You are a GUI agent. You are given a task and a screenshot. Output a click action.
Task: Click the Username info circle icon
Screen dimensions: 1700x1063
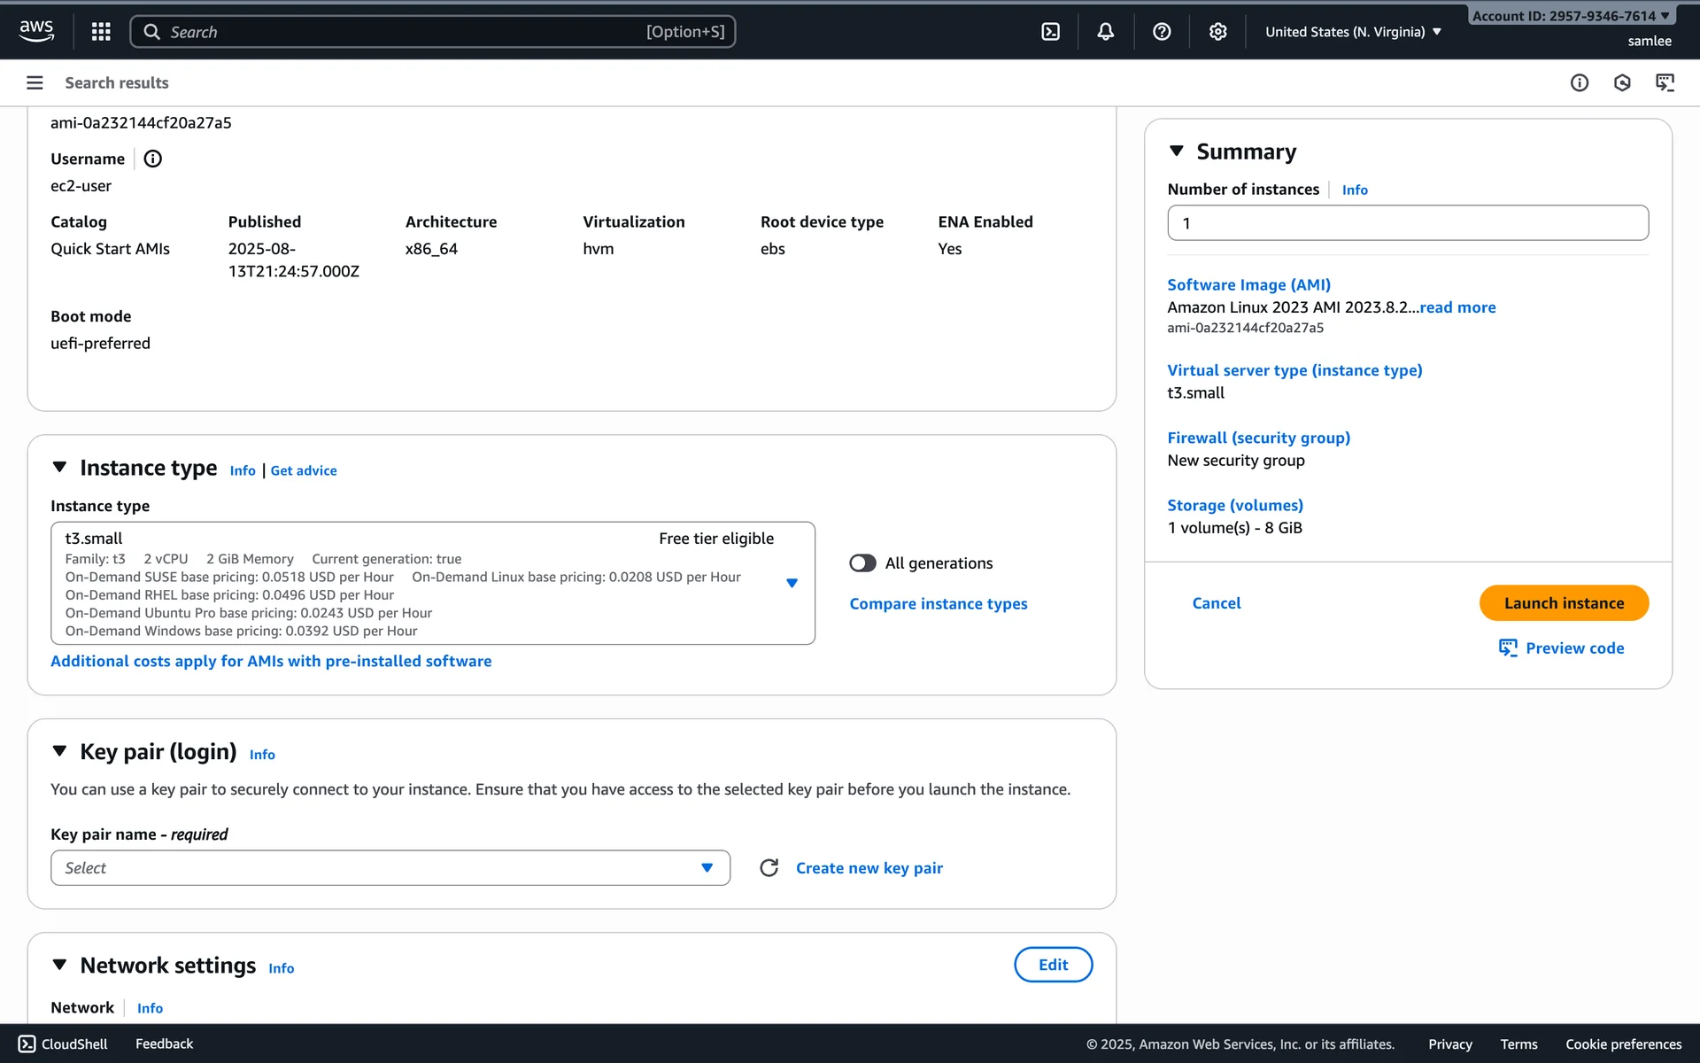pos(152,159)
